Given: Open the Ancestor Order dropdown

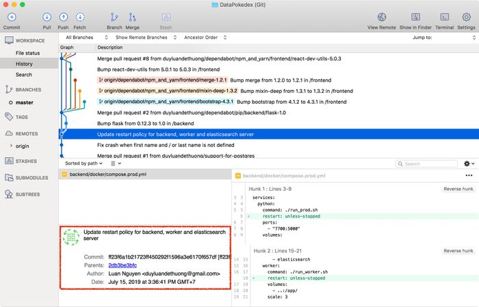Looking at the screenshot, I should 205,37.
